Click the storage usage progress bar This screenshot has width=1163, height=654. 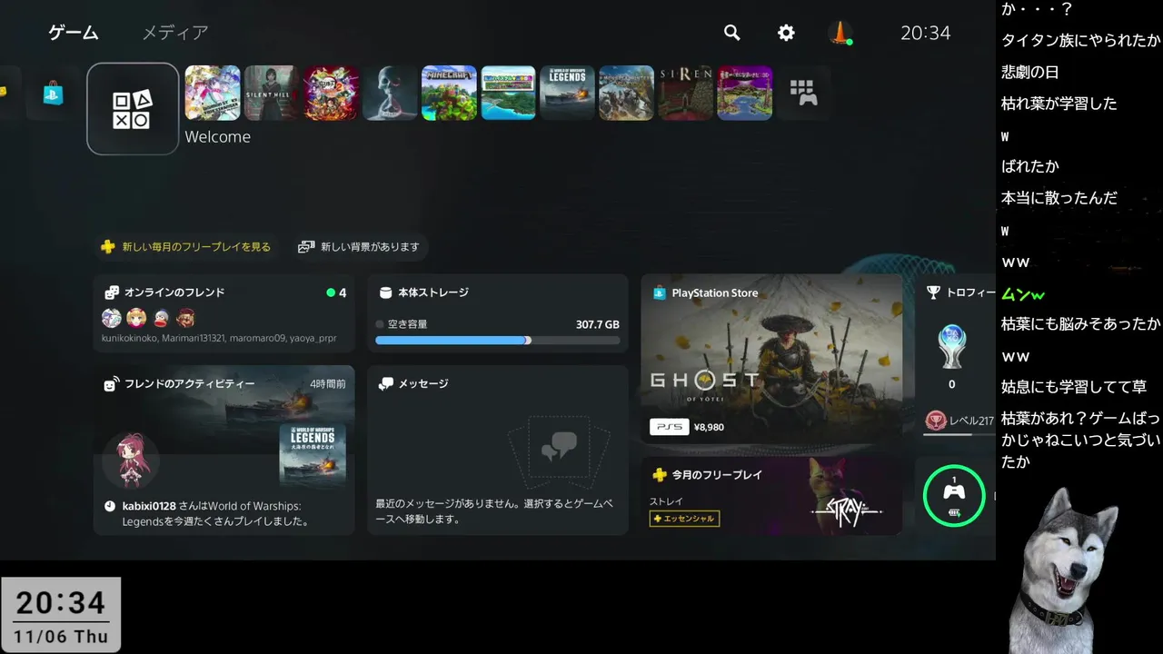[x=498, y=341]
